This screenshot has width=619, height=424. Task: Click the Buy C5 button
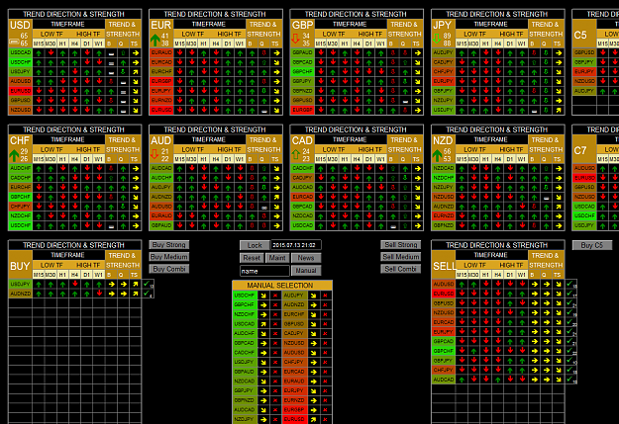pyautogui.click(x=592, y=245)
